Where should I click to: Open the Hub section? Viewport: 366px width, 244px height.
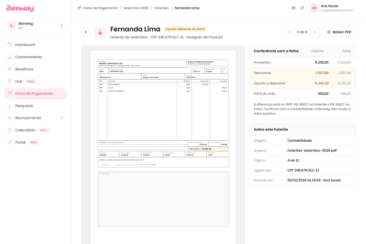click(35, 81)
